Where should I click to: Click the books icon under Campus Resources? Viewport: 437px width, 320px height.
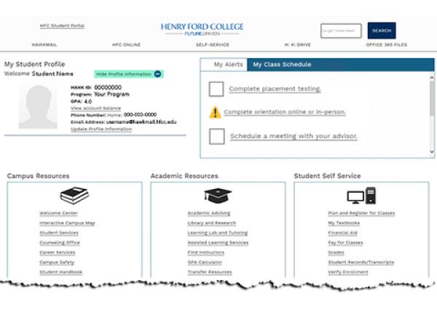pos(74,196)
